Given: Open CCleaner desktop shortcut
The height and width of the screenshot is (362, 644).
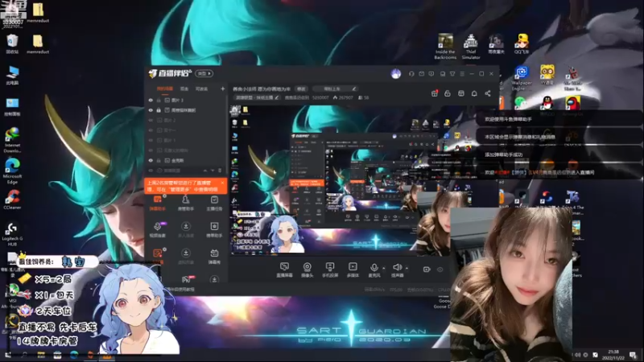Looking at the screenshot, I should click(12, 200).
